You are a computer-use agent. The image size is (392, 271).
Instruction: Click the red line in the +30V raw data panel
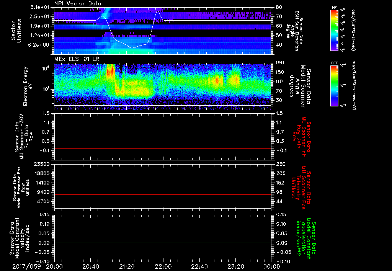coord(163,148)
